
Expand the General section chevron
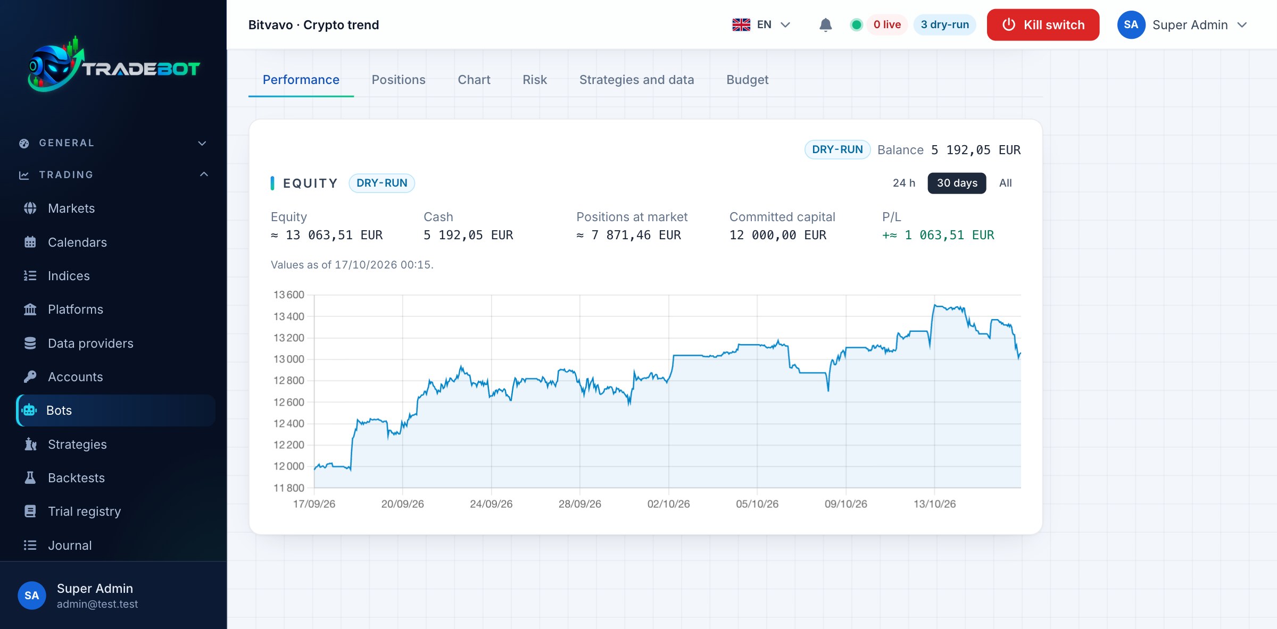pyautogui.click(x=202, y=144)
